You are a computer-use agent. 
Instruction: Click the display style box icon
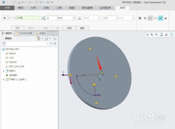[170, 35]
